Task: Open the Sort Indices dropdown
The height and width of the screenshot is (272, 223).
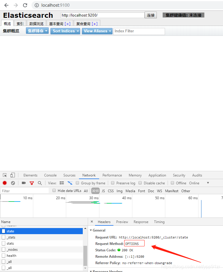Action: pyautogui.click(x=65, y=31)
